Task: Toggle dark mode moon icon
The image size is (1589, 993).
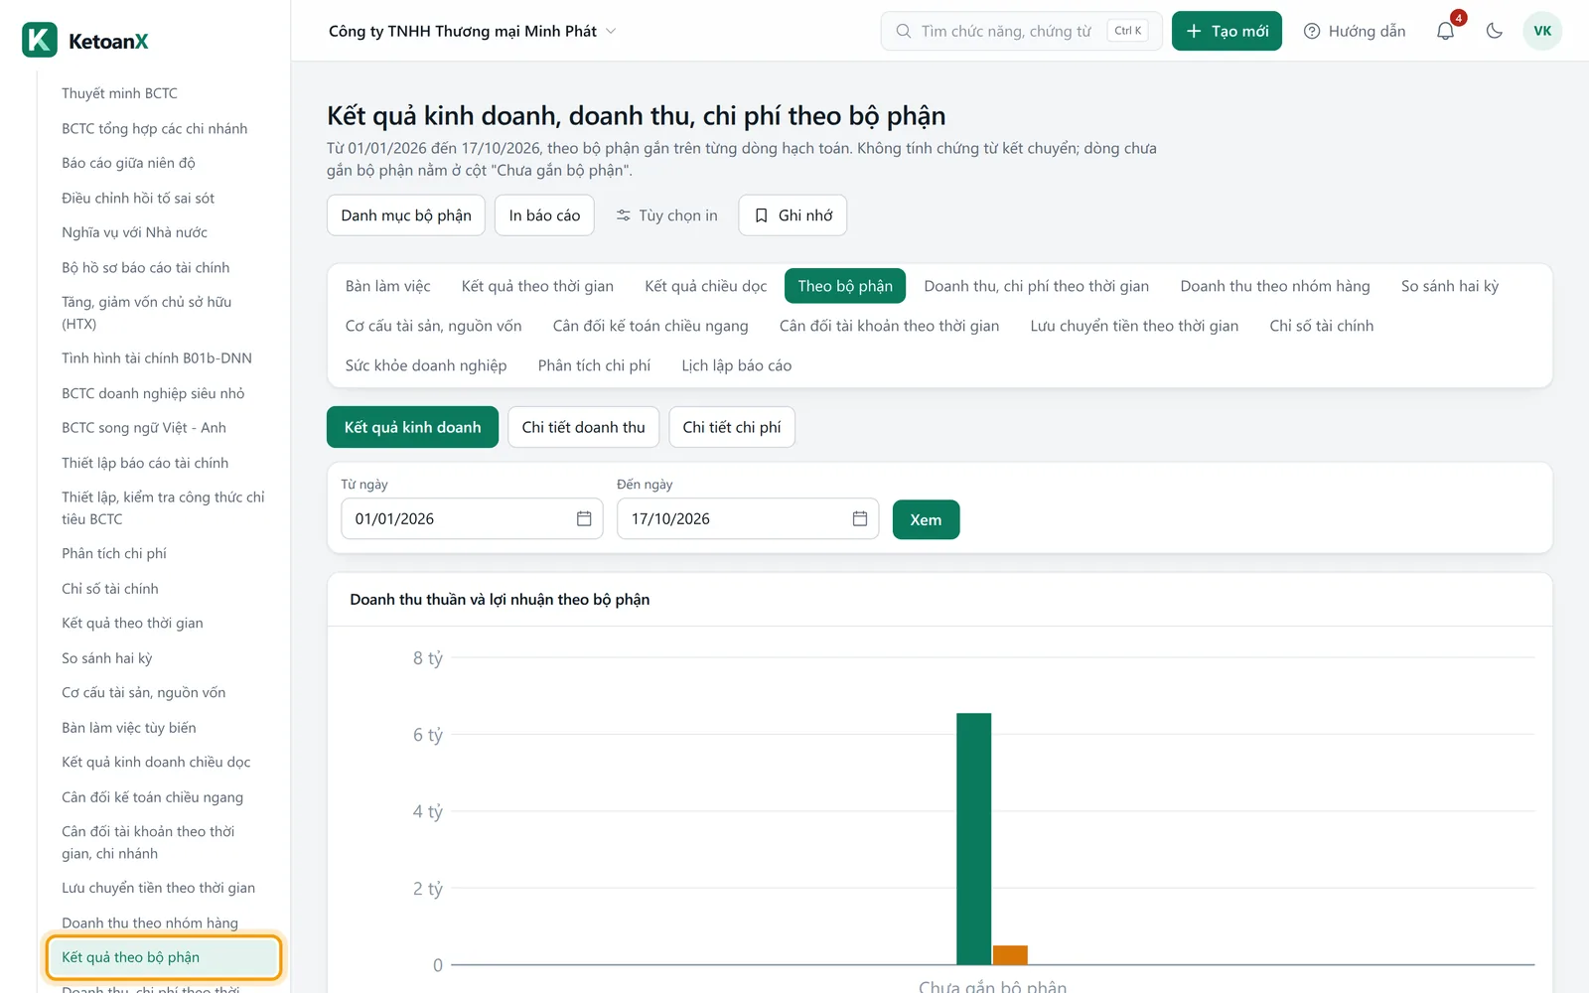Action: pos(1494,31)
